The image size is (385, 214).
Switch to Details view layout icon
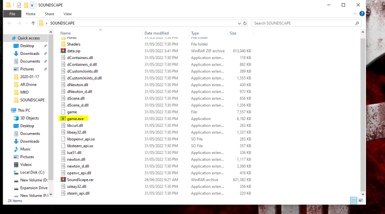[354, 201]
